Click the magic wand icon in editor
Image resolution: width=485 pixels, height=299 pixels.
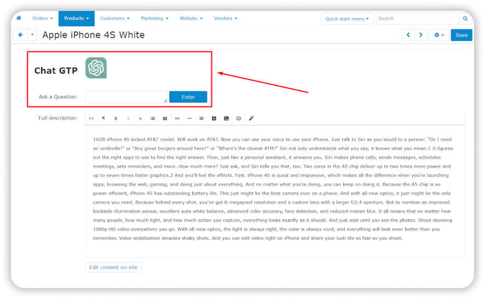[251, 118]
